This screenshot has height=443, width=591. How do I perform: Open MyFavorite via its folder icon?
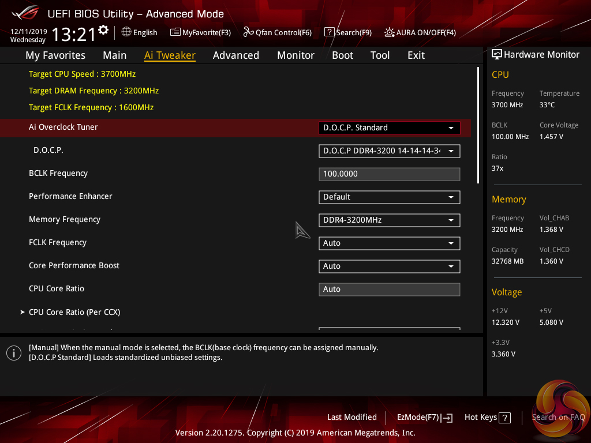(x=175, y=32)
